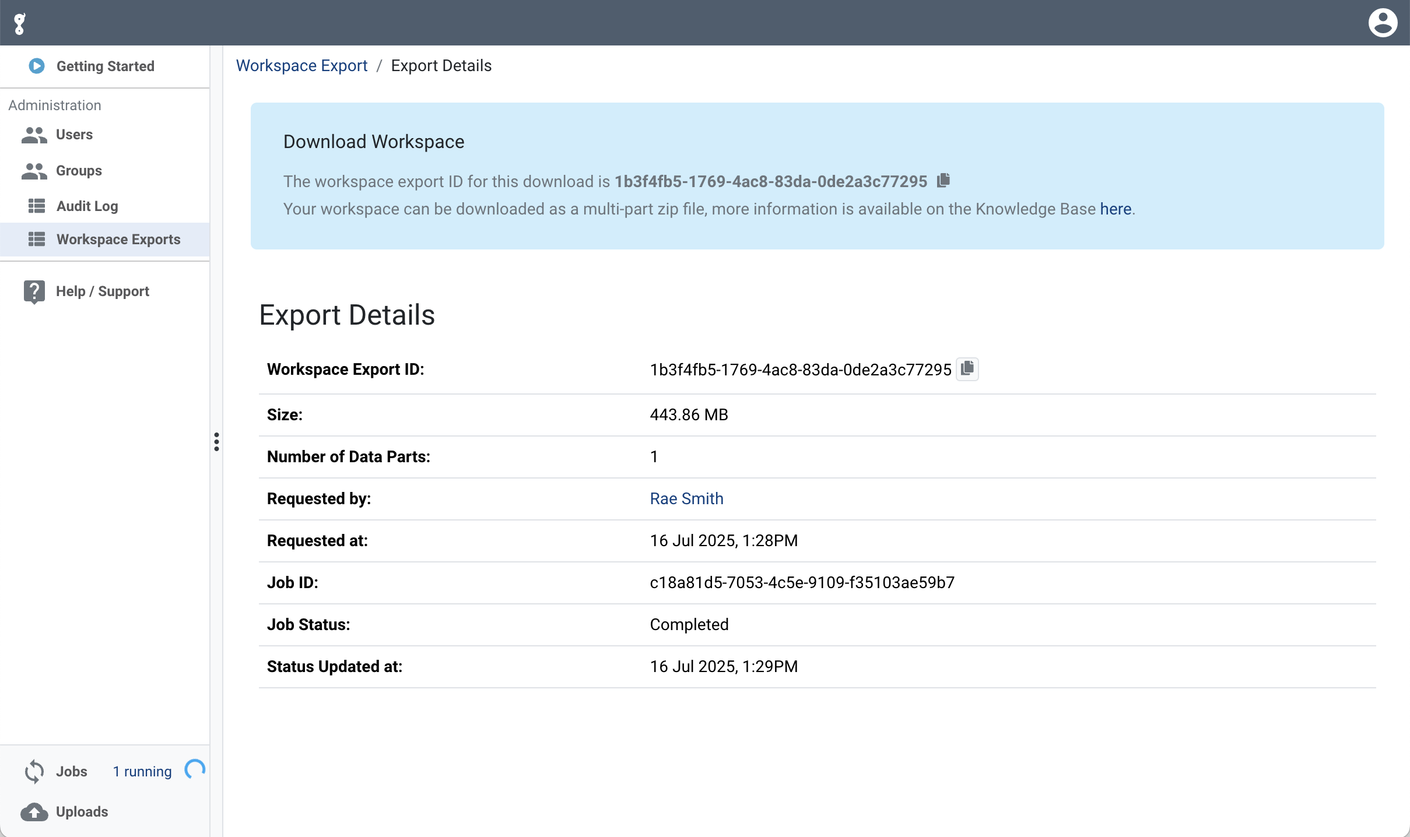Image resolution: width=1410 pixels, height=837 pixels.
Task: Open the Groups administration page
Action: click(79, 171)
